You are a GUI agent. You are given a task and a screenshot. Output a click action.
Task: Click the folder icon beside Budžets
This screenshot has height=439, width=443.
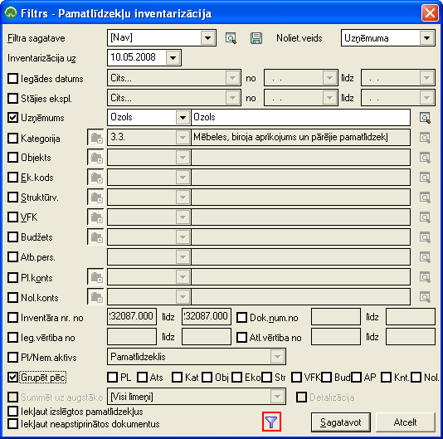pos(95,237)
